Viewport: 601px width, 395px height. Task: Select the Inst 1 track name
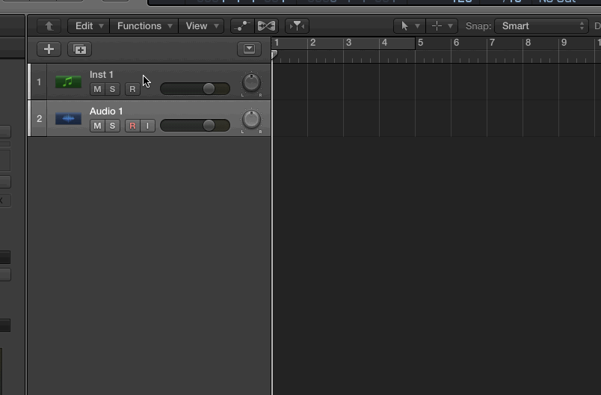click(x=101, y=74)
